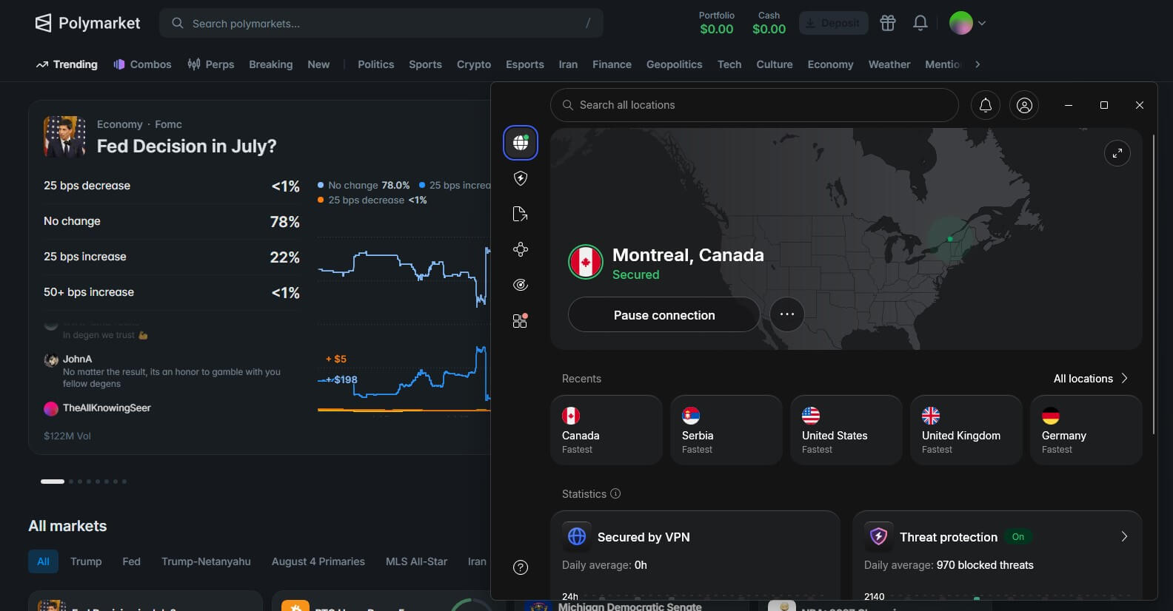Connect to United States recent location
Image resolution: width=1173 pixels, height=611 pixels.
[846, 430]
